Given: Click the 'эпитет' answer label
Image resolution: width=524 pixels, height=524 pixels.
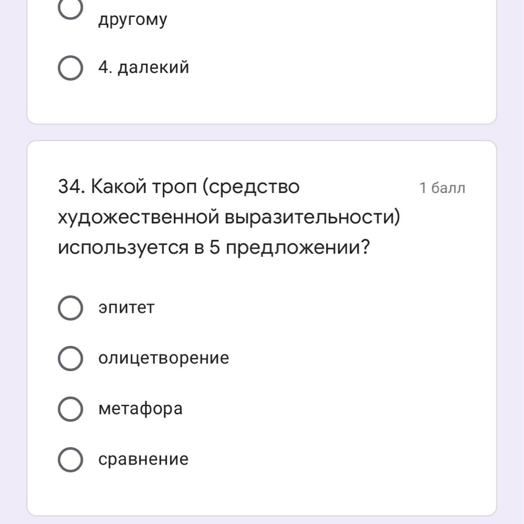Looking at the screenshot, I should pos(126,308).
